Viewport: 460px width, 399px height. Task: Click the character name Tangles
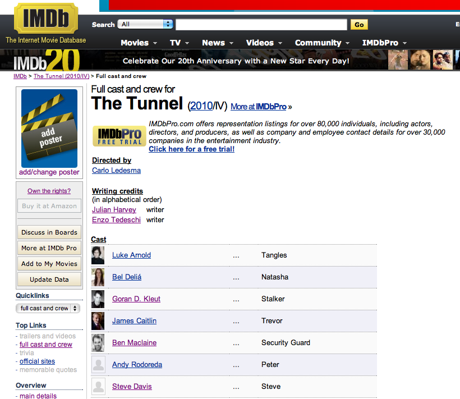pos(274,255)
